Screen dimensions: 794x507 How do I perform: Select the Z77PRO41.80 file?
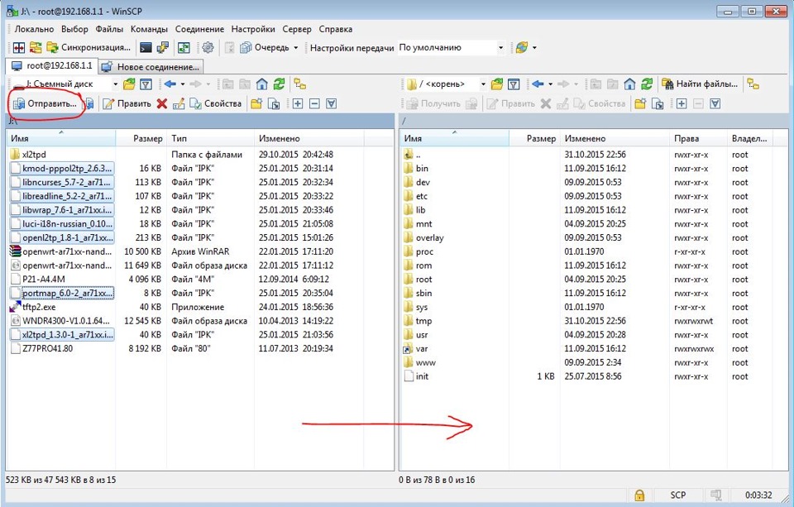47,348
